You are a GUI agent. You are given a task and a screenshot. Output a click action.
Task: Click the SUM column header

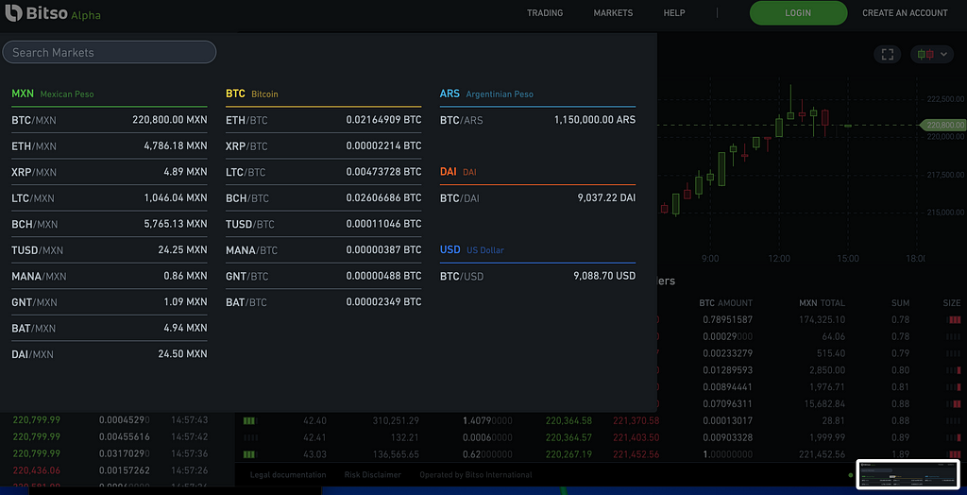point(900,303)
